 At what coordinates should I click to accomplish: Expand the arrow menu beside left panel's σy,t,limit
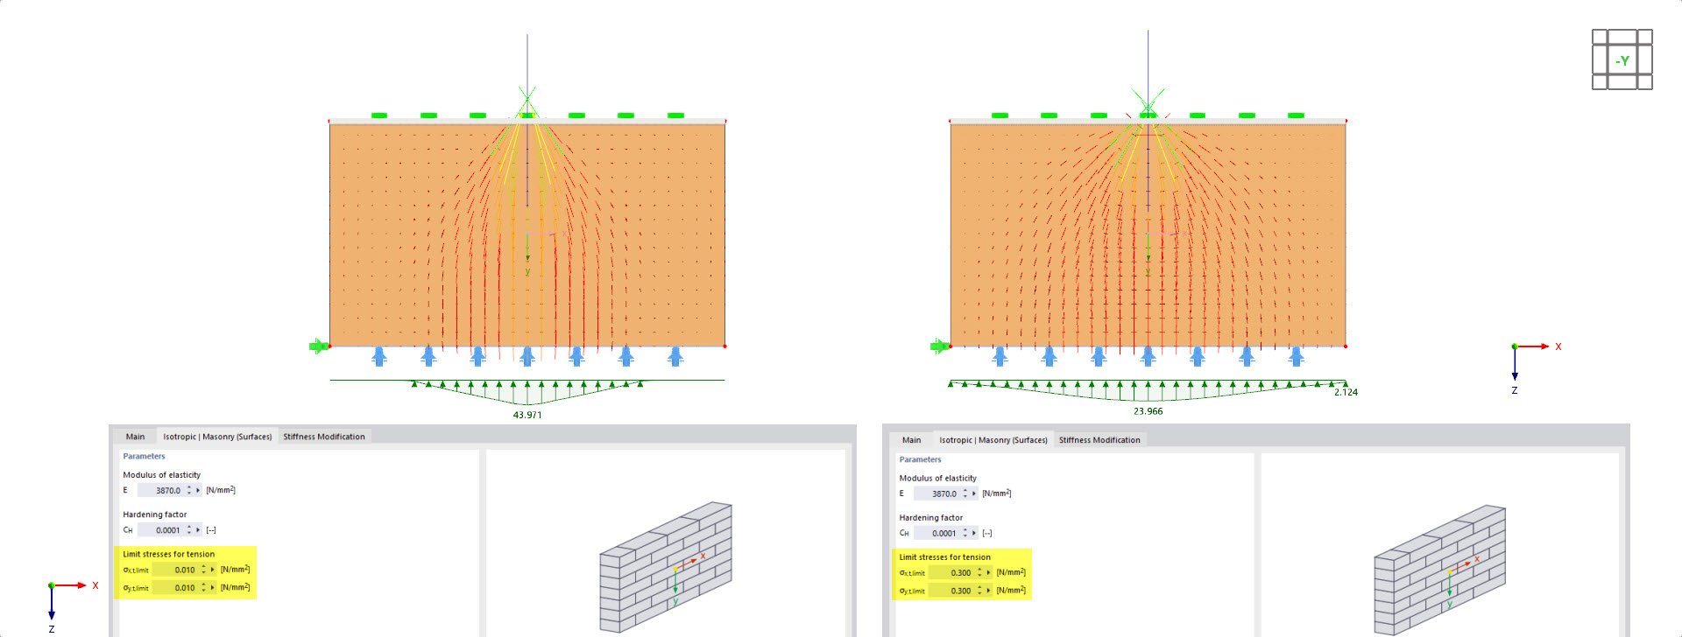(213, 588)
